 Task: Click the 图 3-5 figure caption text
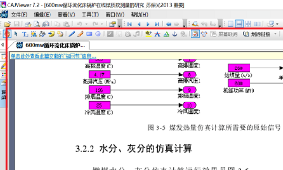point(214,127)
